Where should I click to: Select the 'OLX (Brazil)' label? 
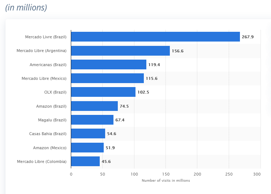tap(55, 92)
